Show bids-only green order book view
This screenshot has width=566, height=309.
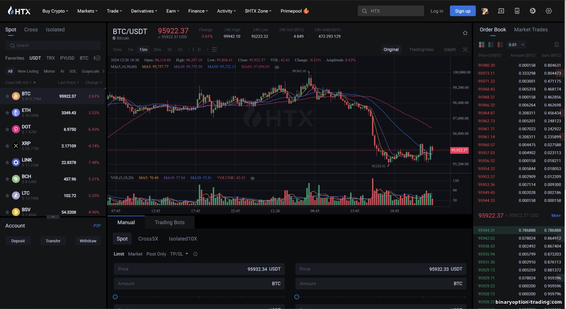(491, 44)
